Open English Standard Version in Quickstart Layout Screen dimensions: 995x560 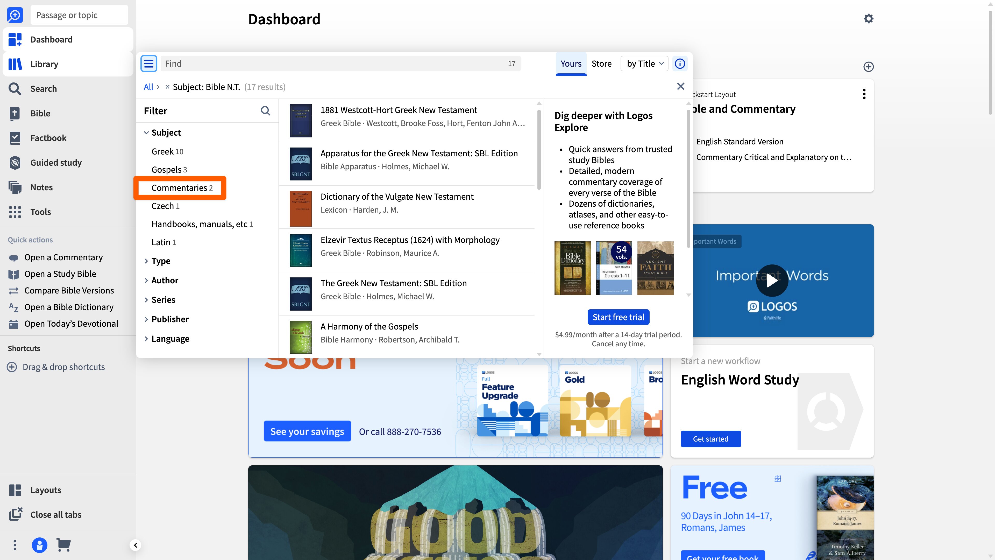pos(740,142)
